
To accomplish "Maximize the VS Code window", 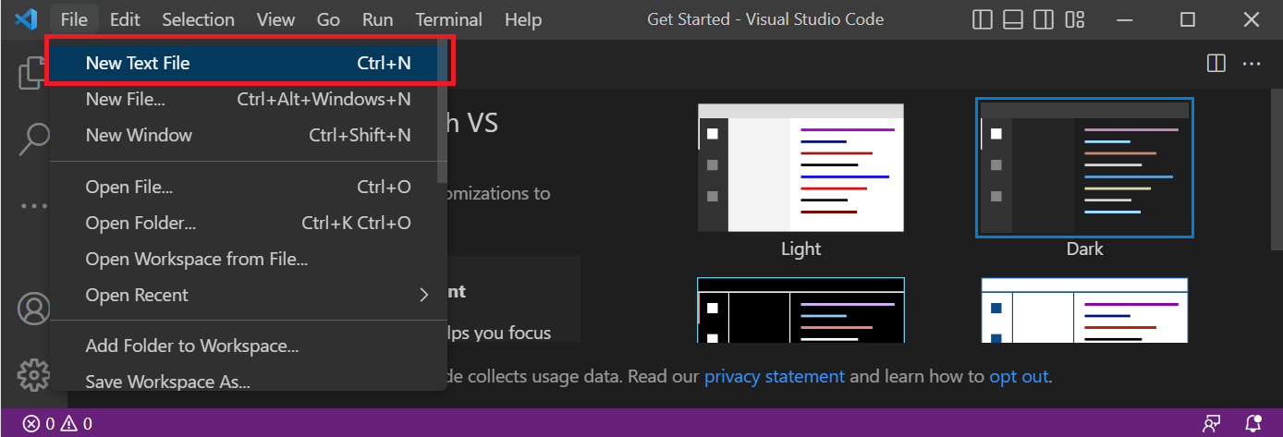I will 1188,19.
